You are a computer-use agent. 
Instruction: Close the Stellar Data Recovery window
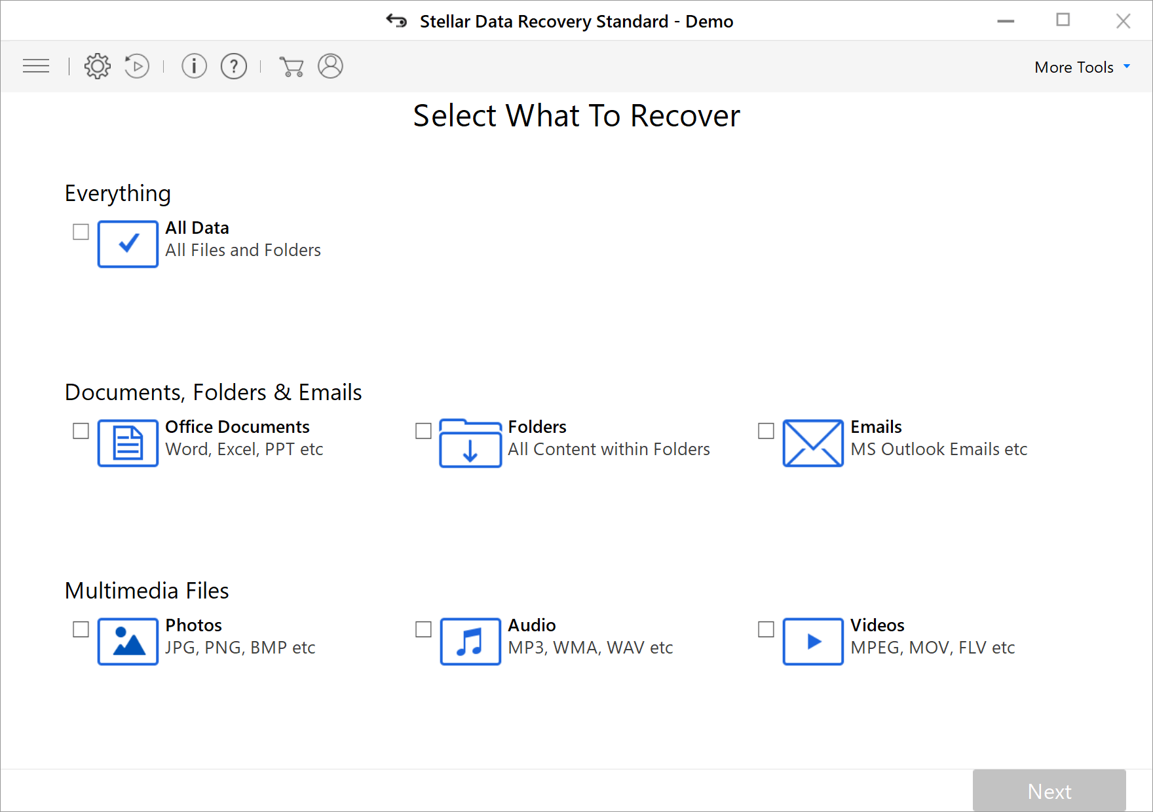click(x=1123, y=21)
